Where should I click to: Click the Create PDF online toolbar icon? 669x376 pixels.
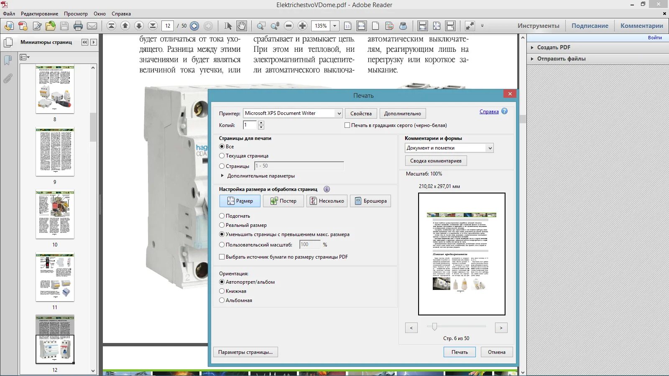click(23, 26)
